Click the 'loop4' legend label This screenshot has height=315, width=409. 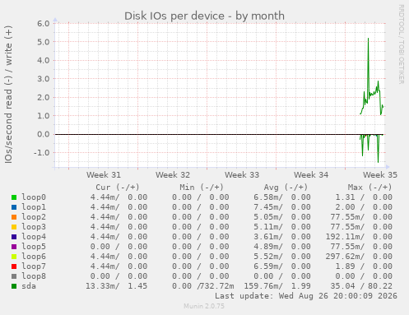[x=34, y=237]
